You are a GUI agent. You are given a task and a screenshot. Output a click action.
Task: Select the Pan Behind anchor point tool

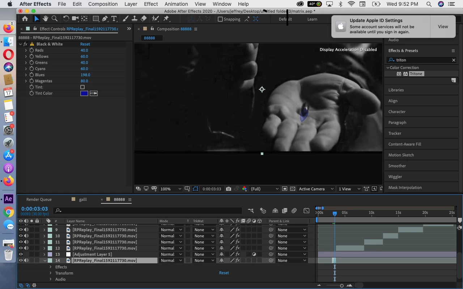tap(84, 19)
